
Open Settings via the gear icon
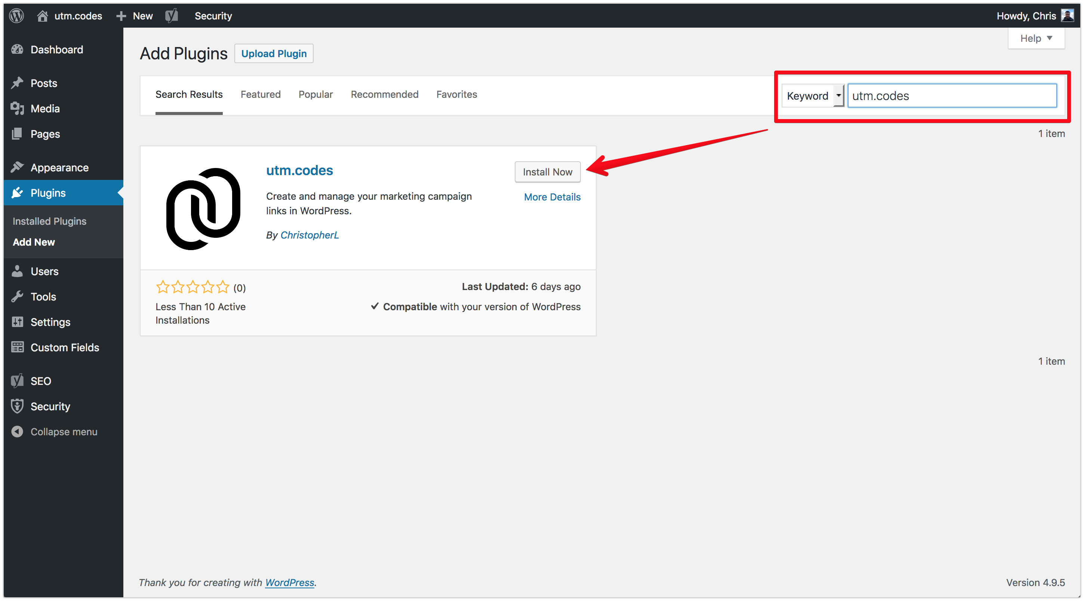pyautogui.click(x=17, y=322)
